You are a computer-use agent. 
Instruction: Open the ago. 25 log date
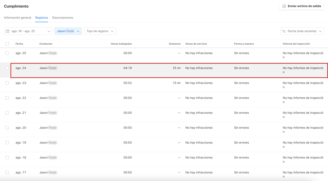(21, 53)
